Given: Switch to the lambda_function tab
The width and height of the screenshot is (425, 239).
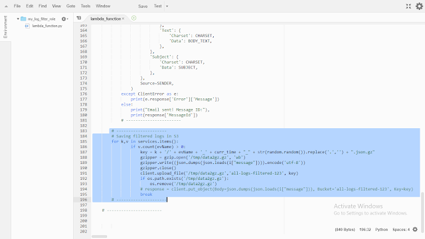Looking at the screenshot, I should (106, 19).
